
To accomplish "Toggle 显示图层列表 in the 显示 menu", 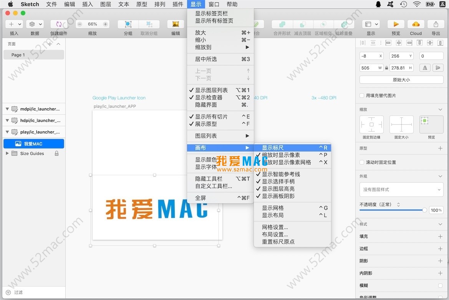I will click(x=220, y=90).
